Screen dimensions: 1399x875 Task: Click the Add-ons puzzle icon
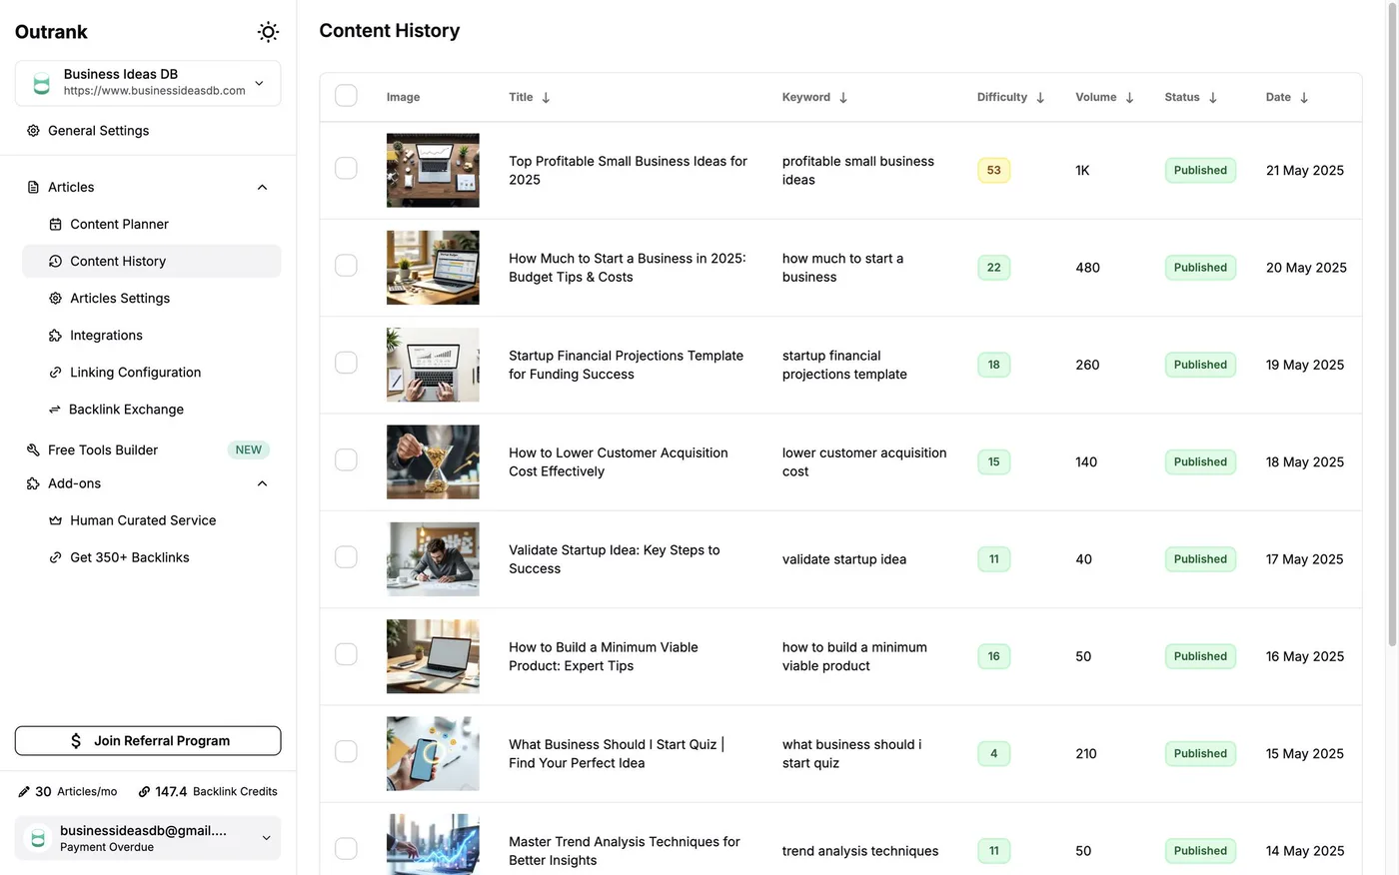click(33, 483)
